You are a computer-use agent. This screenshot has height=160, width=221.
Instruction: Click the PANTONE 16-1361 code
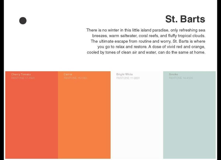[x=76, y=78]
